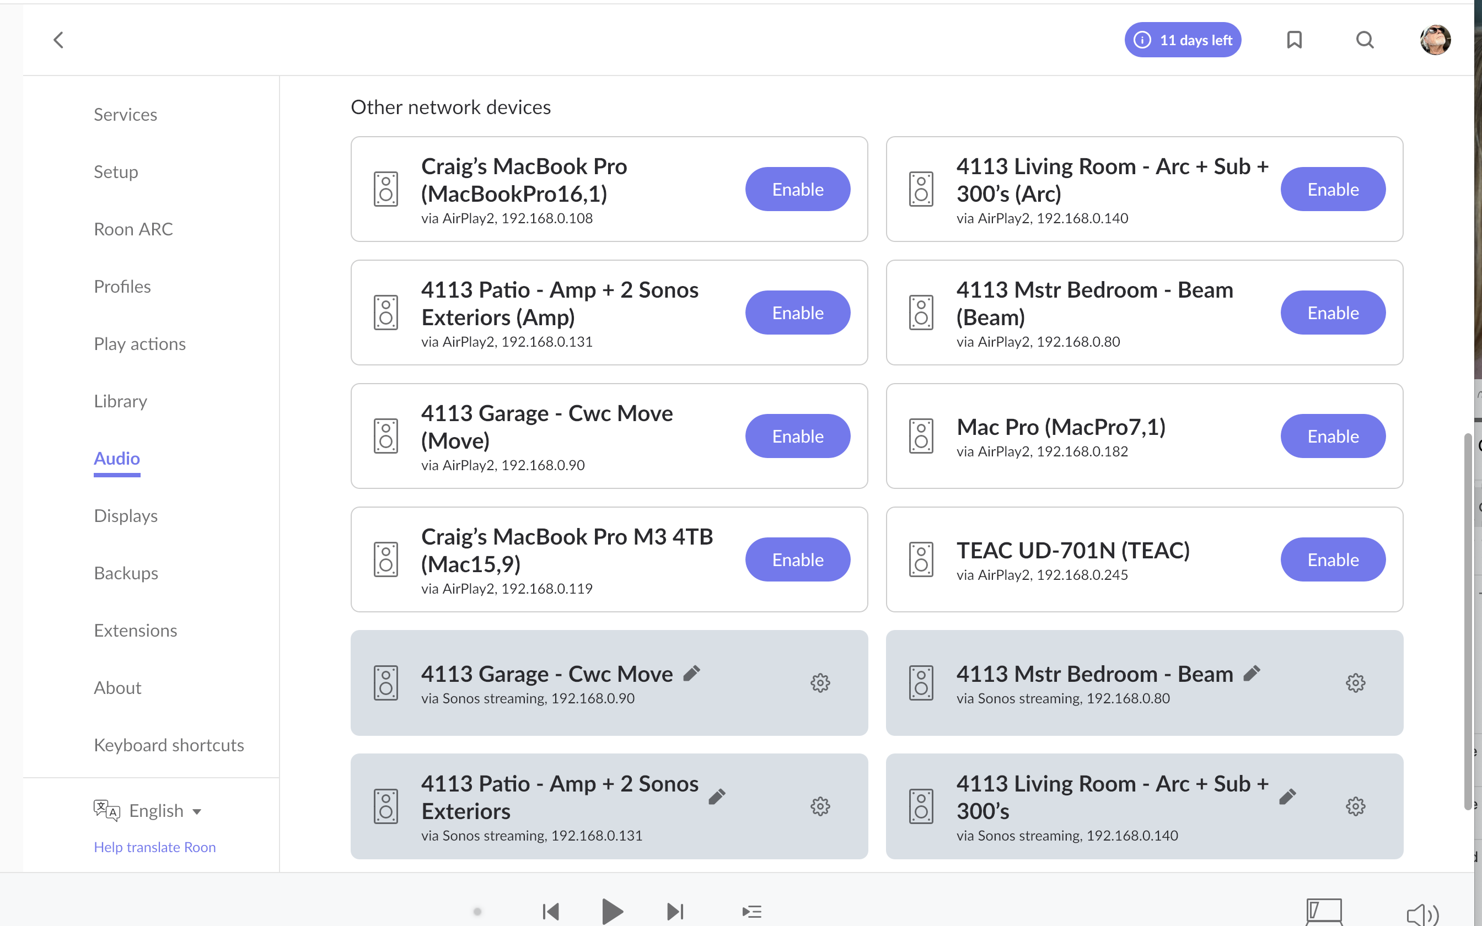Enable Craig's MacBook Pro M3 4TB
This screenshot has height=926, width=1482.
tap(797, 559)
